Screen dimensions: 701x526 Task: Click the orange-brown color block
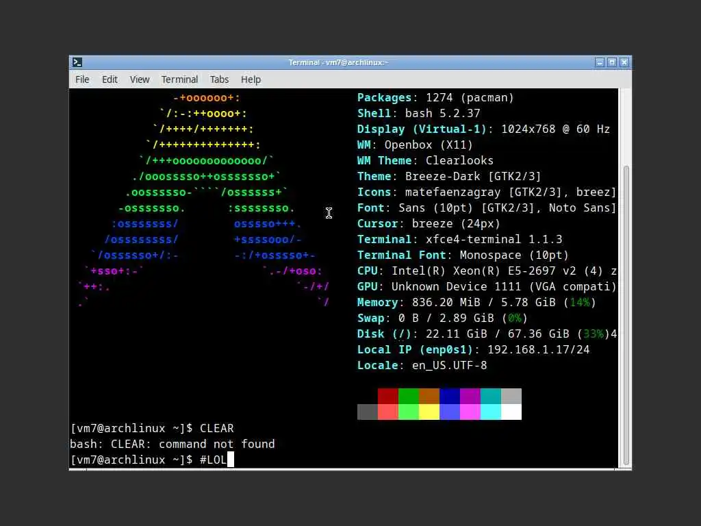(x=429, y=397)
